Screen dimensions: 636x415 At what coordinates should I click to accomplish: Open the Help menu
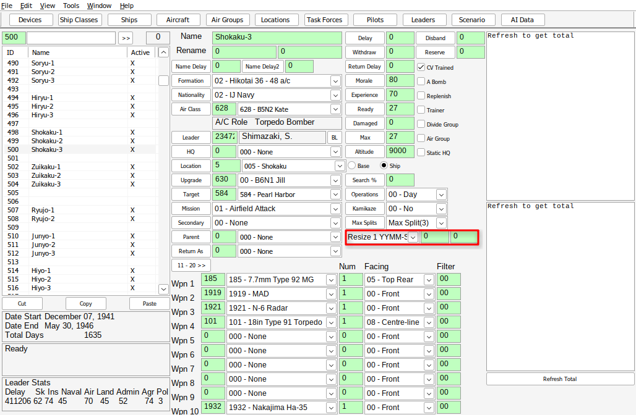click(x=127, y=6)
